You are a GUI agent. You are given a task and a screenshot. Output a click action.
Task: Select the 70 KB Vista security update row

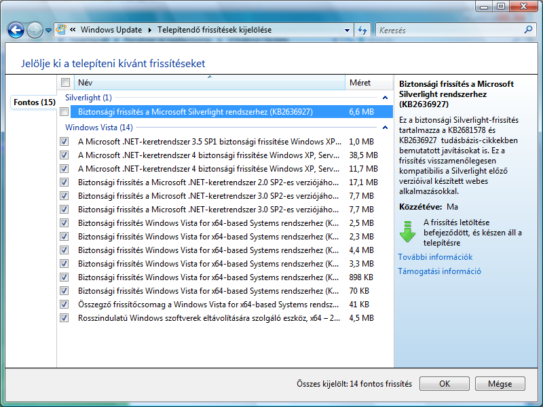(231, 291)
